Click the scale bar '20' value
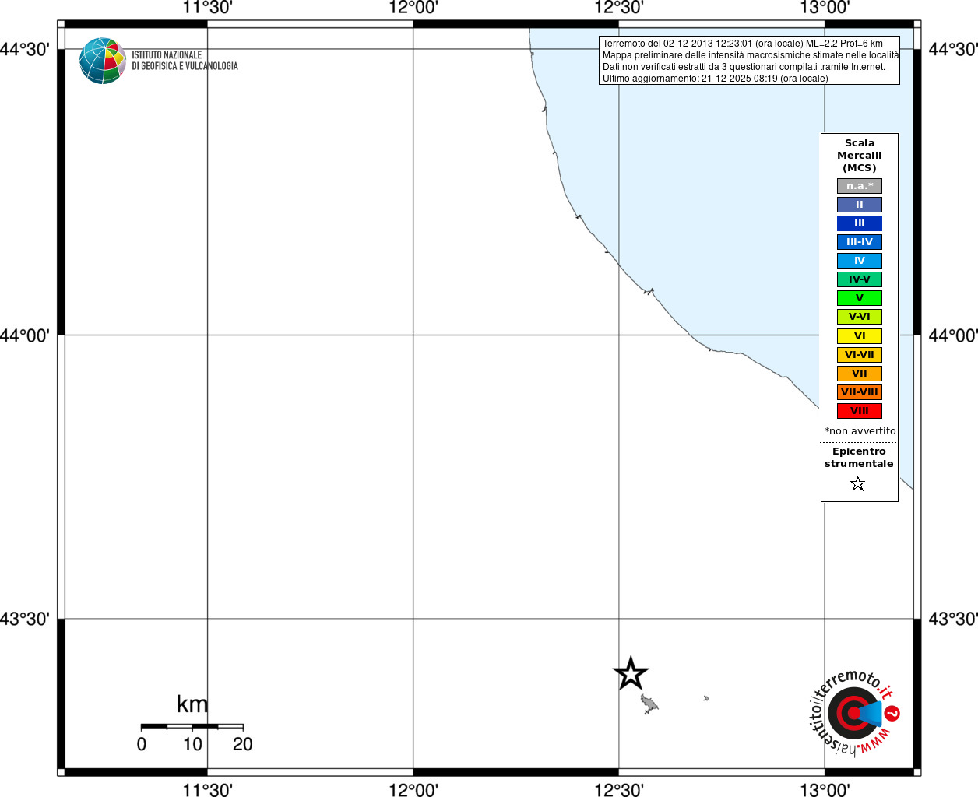Image resolution: width=978 pixels, height=797 pixels. (x=243, y=744)
